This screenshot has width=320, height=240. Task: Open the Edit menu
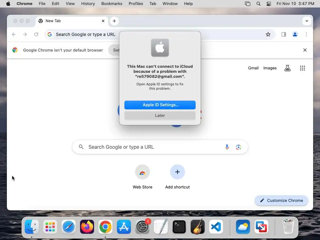[x=55, y=3]
